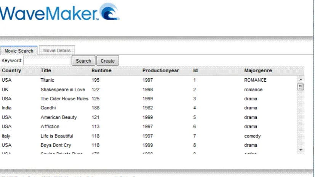Viewport: 315px width, 177px height.
Task: Click the runtime value 121
Action: click(x=95, y=117)
